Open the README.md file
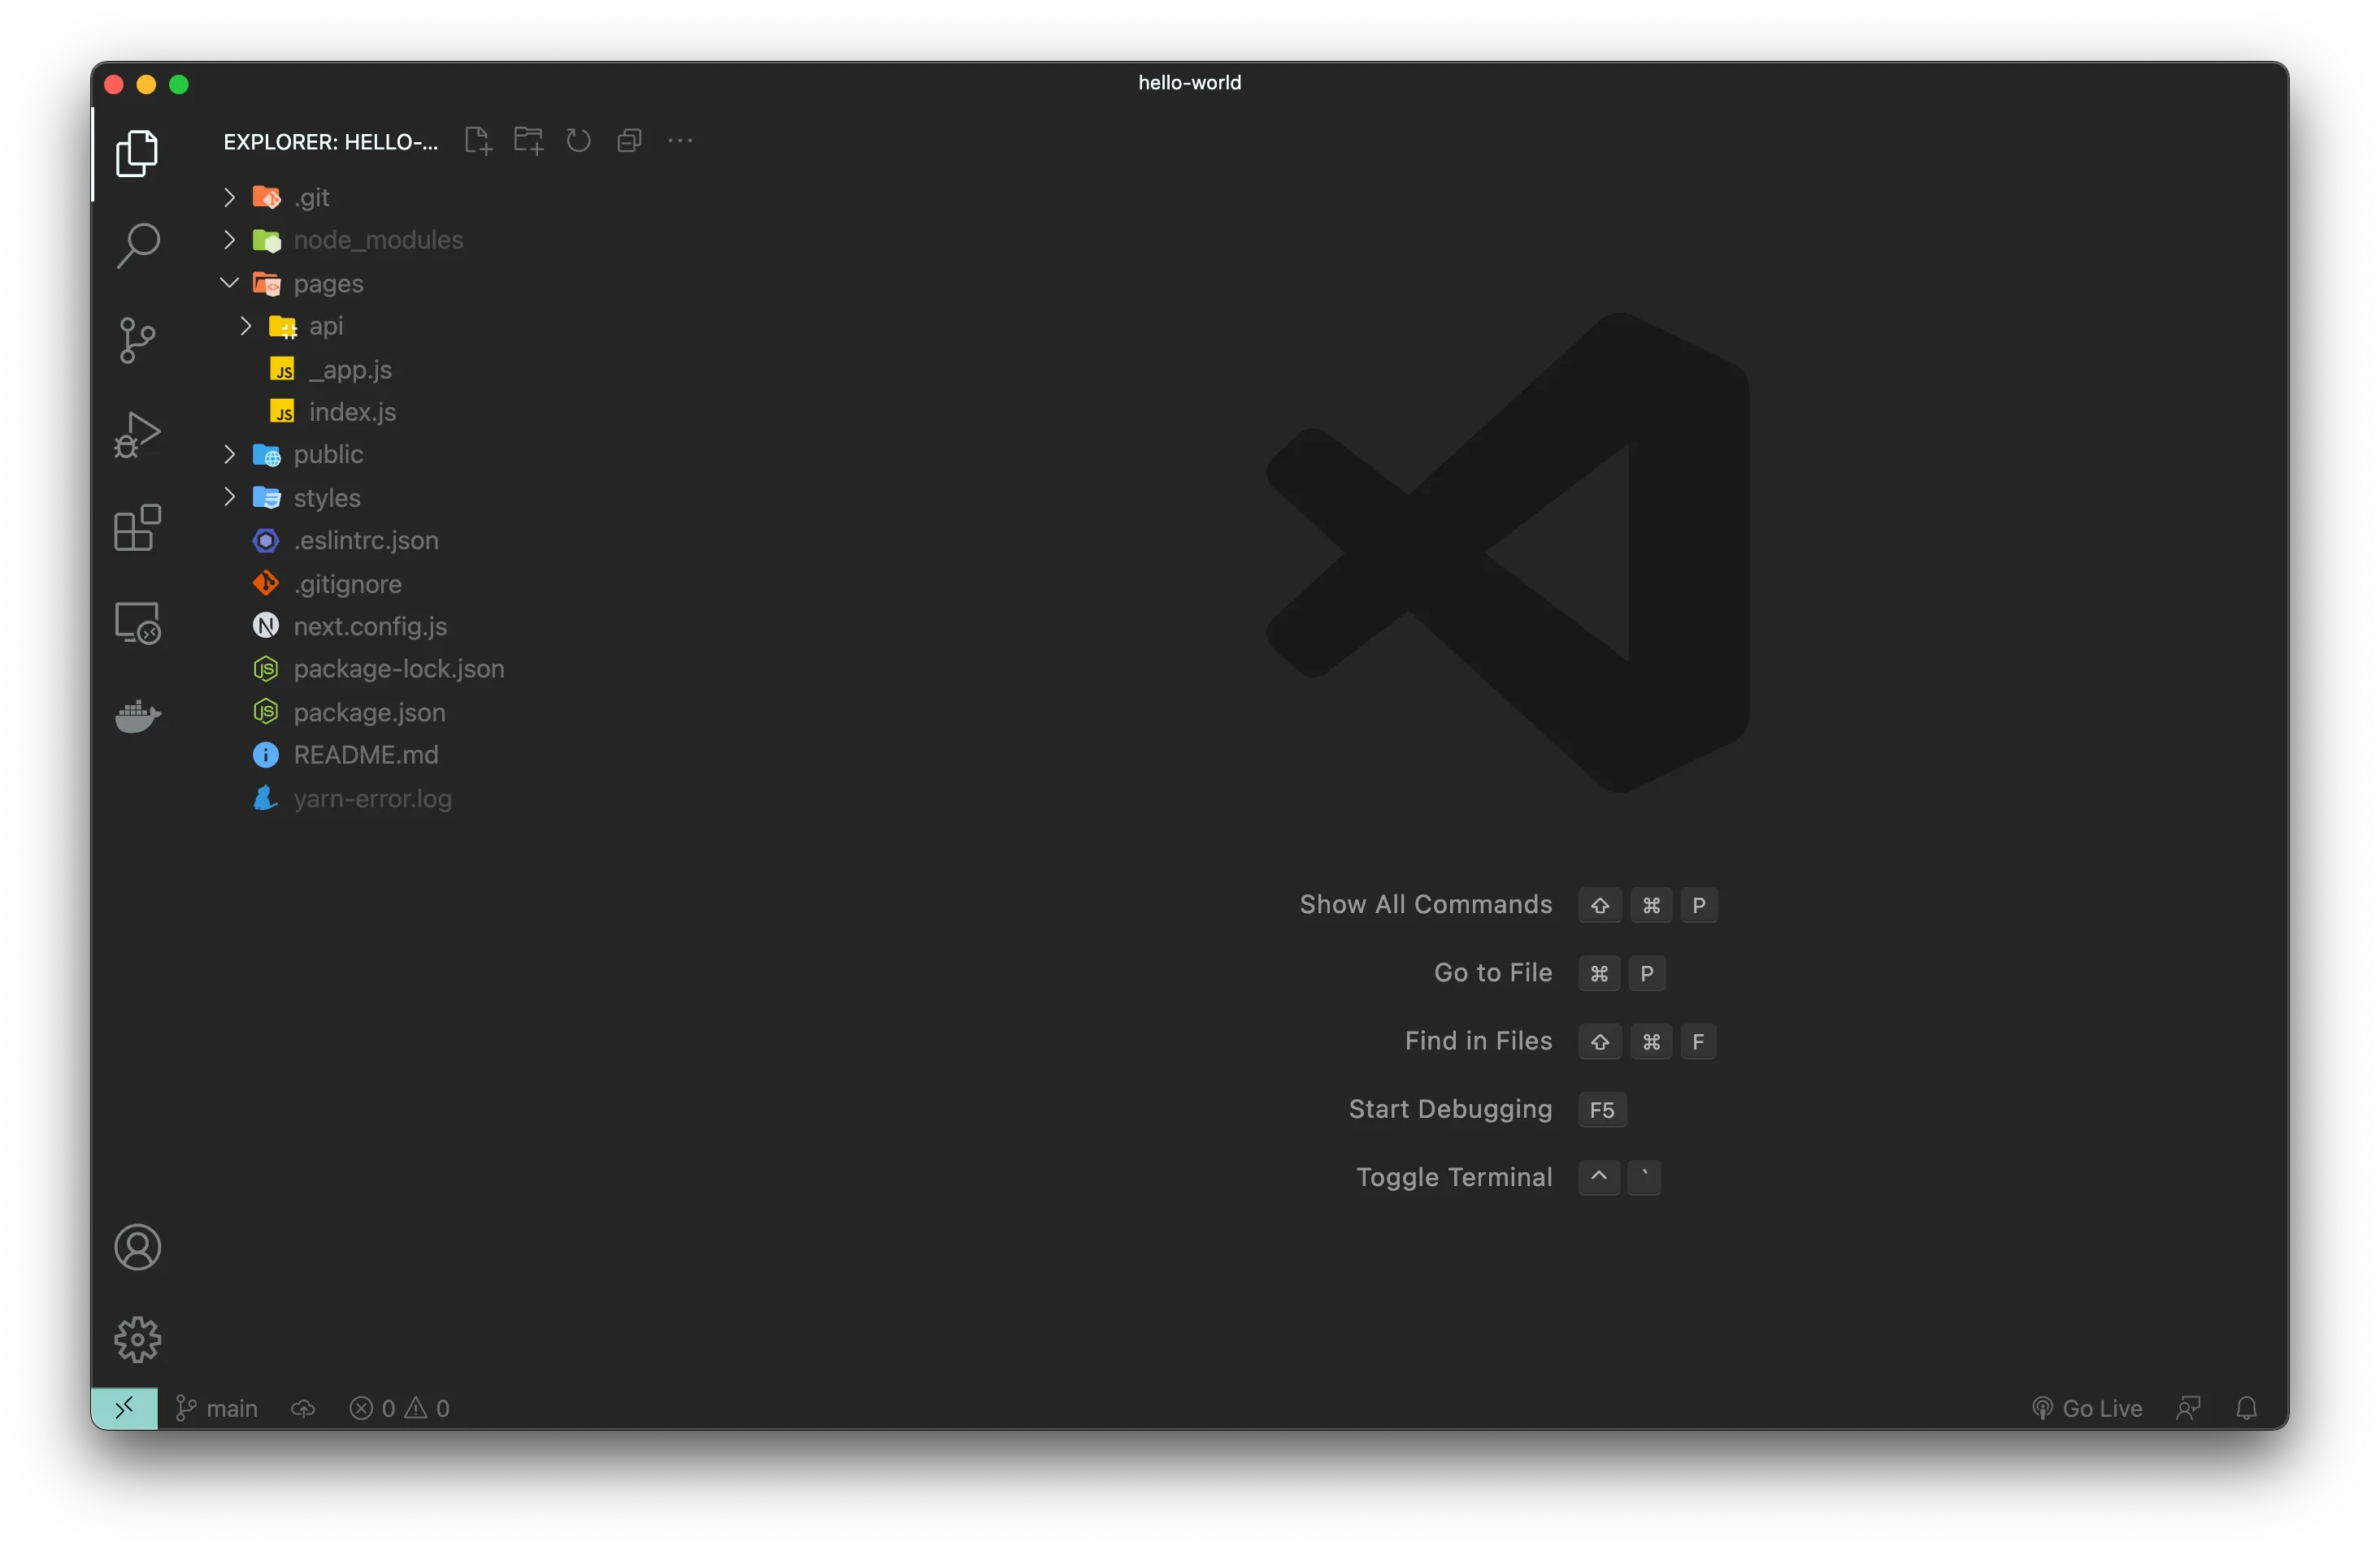Screen dimensions: 2380x1550 [365, 756]
